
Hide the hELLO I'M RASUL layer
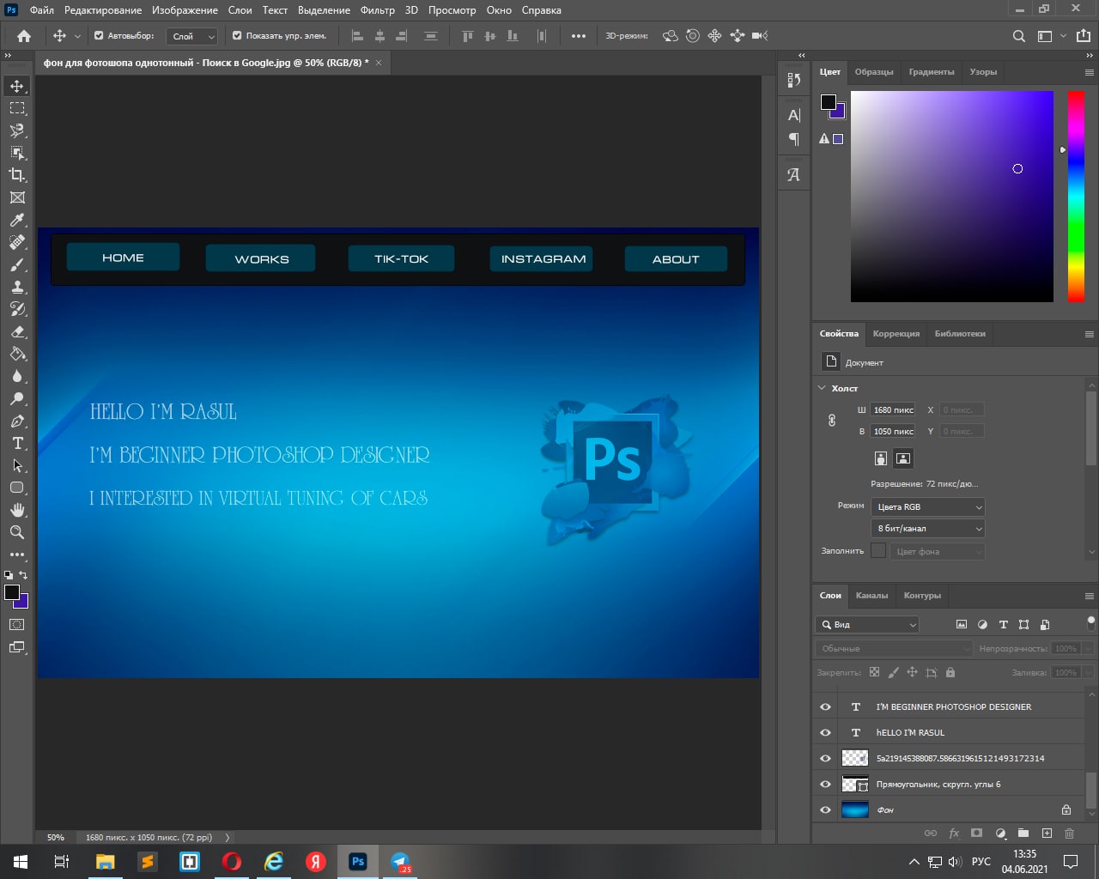click(x=826, y=733)
